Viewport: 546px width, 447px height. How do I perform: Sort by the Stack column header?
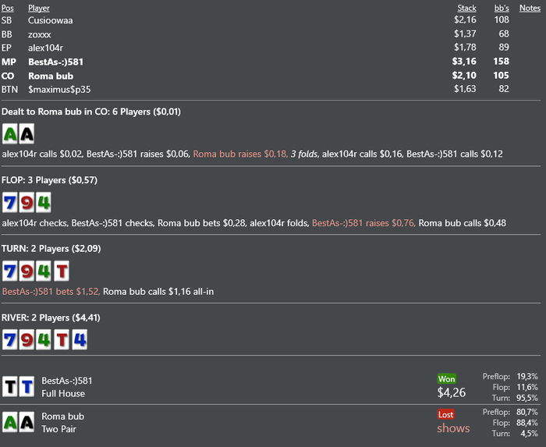pyautogui.click(x=466, y=8)
